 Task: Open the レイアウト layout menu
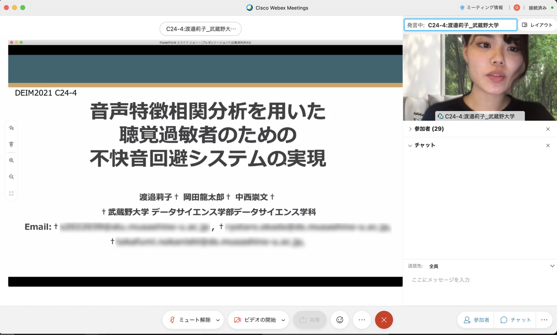coord(537,24)
